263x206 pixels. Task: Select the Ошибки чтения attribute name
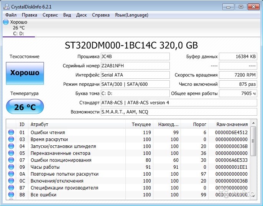click(48, 133)
